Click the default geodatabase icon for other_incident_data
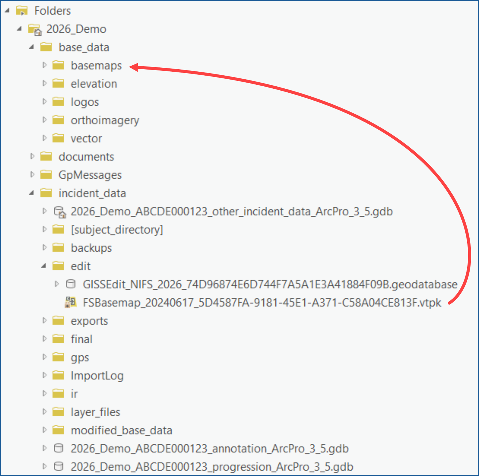 point(60,212)
